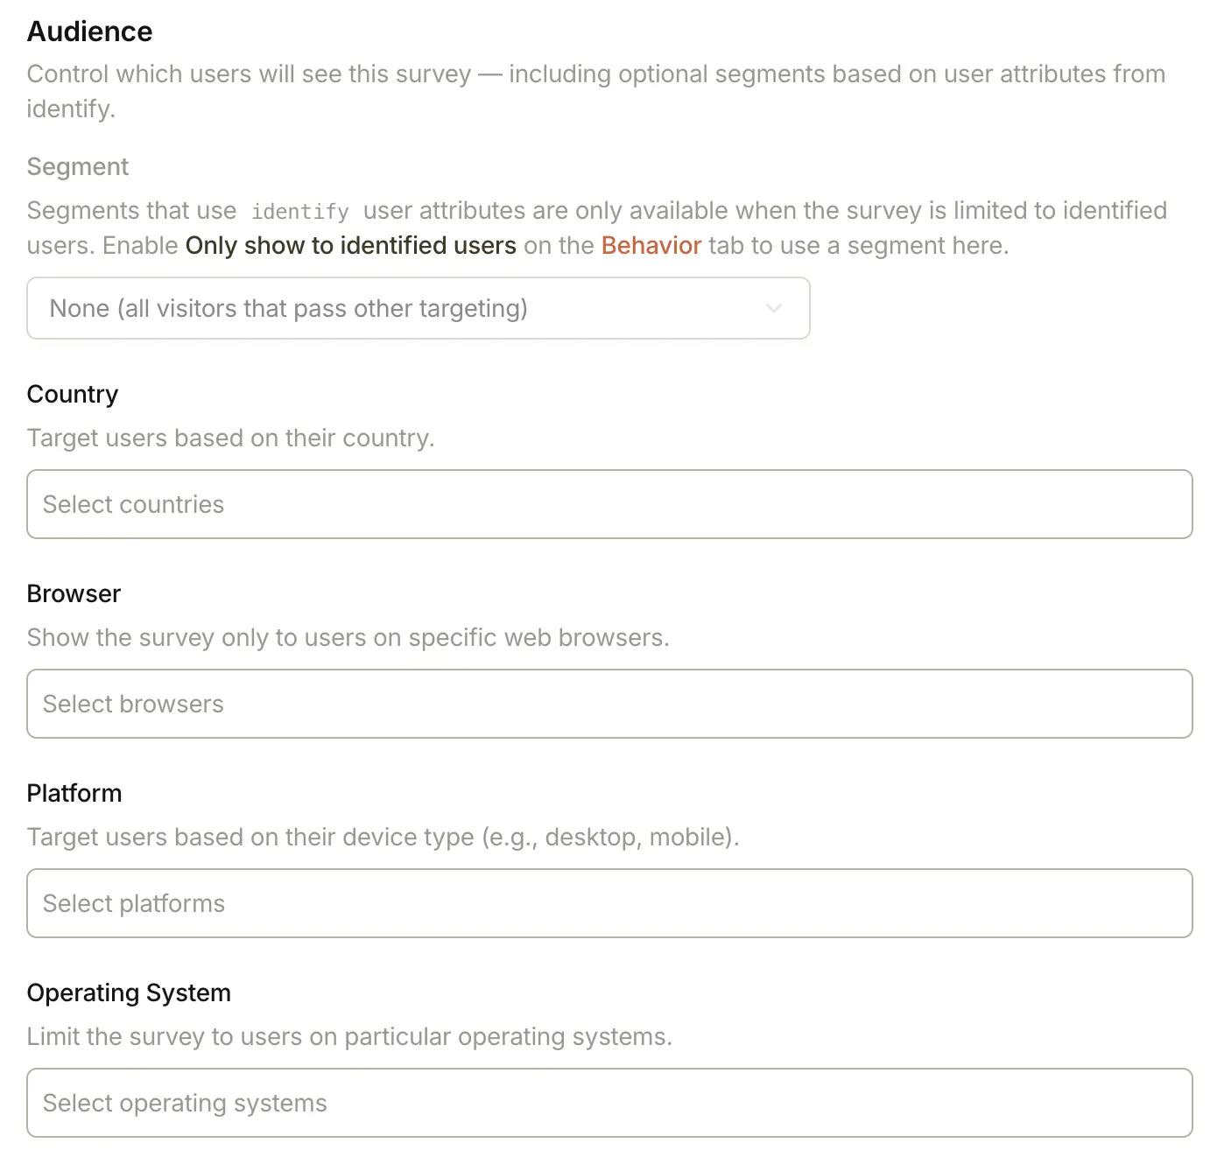Expand the segment picker with its chevron
1217x1164 pixels.
[x=774, y=308]
